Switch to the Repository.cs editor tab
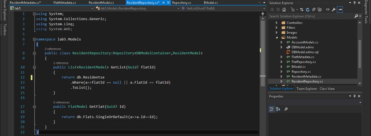This screenshot has height=136, width=371. [182, 3]
